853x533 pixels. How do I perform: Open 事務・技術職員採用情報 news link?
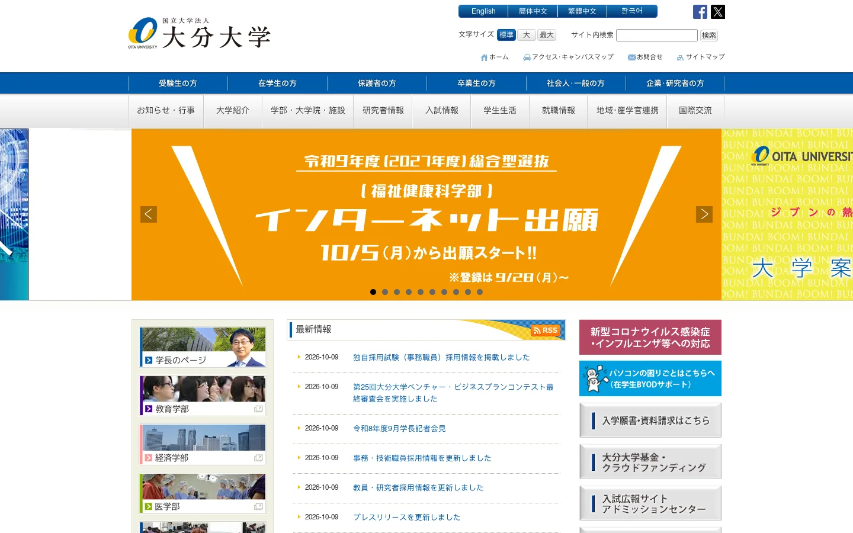tap(422, 458)
